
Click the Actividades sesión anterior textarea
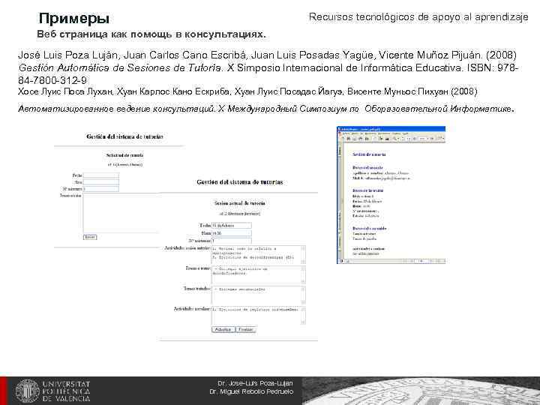tap(258, 254)
